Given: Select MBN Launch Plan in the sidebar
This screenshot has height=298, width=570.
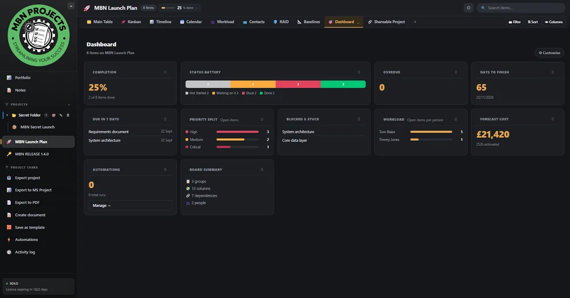Looking at the screenshot, I should click(39, 142).
